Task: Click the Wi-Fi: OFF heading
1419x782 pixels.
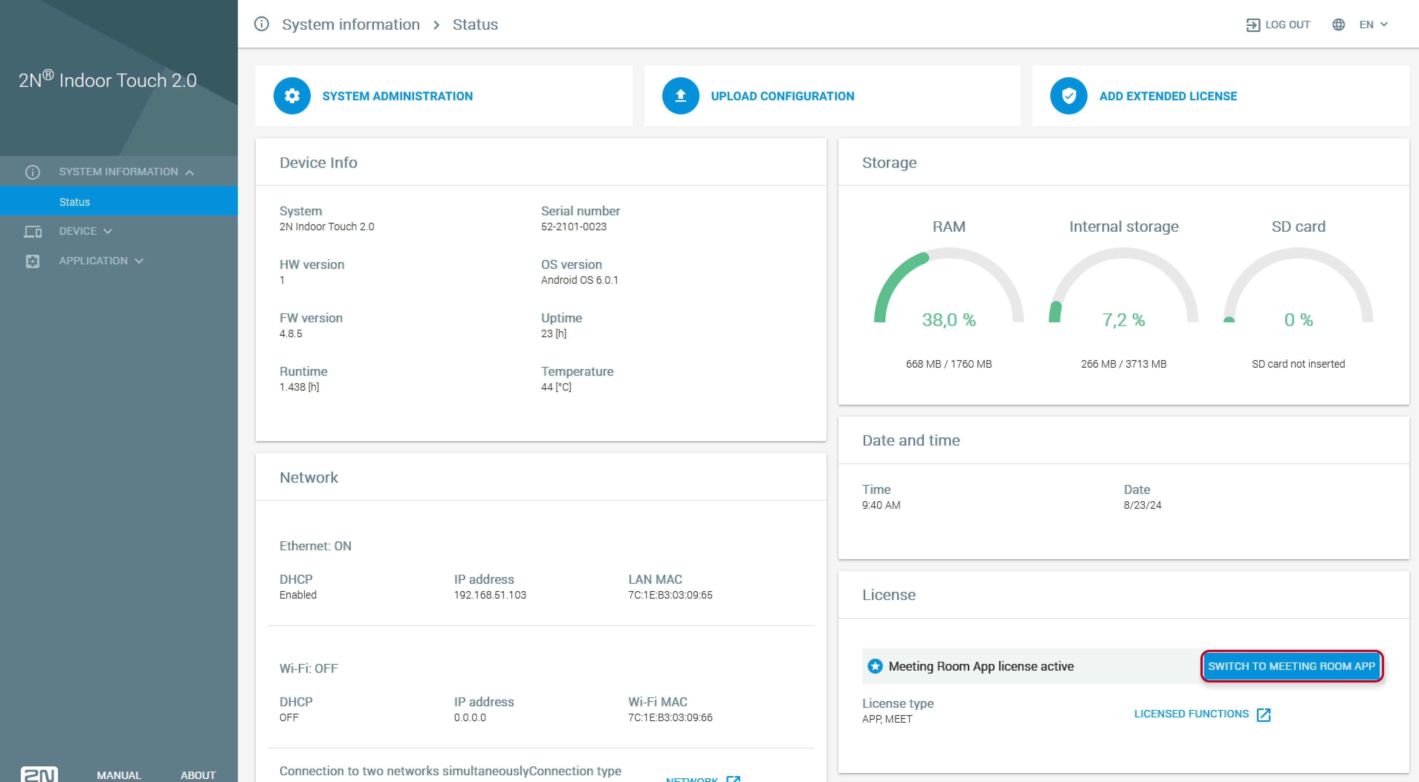Action: coord(308,669)
